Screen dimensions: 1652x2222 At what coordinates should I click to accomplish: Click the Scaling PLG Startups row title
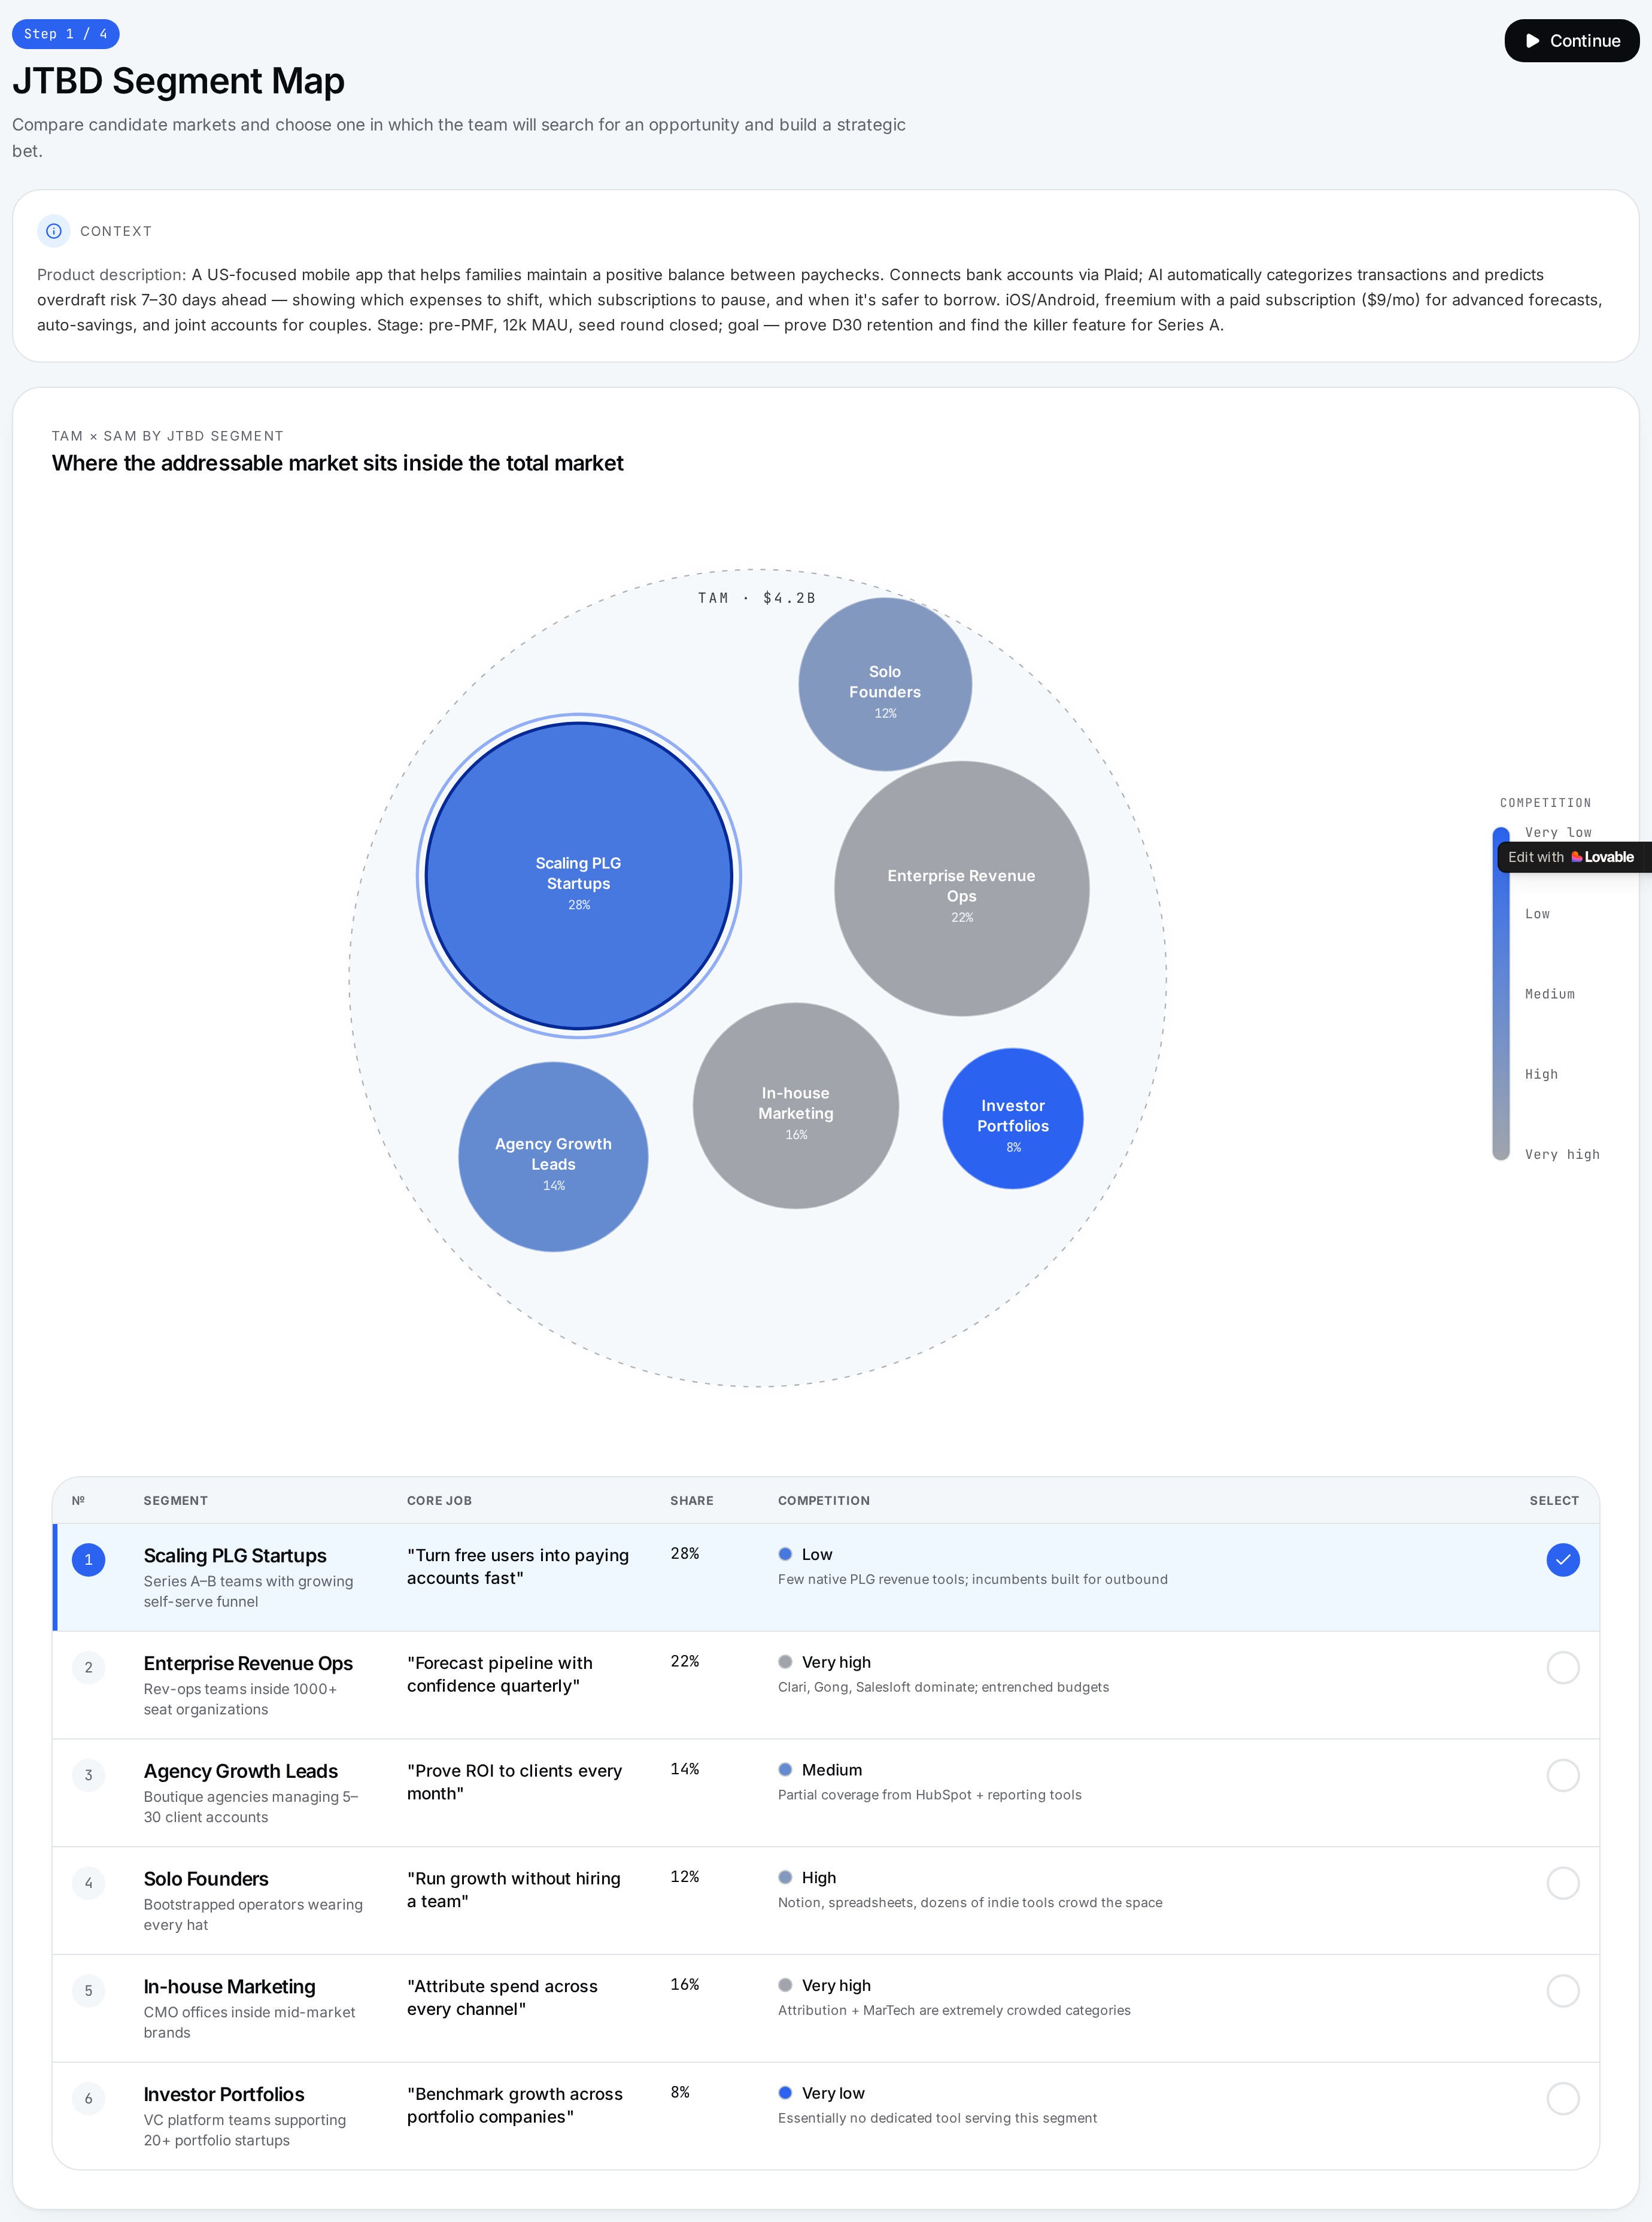click(x=235, y=1556)
